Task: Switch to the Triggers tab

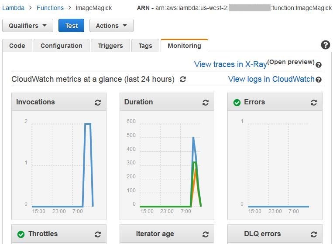Action: [110, 46]
